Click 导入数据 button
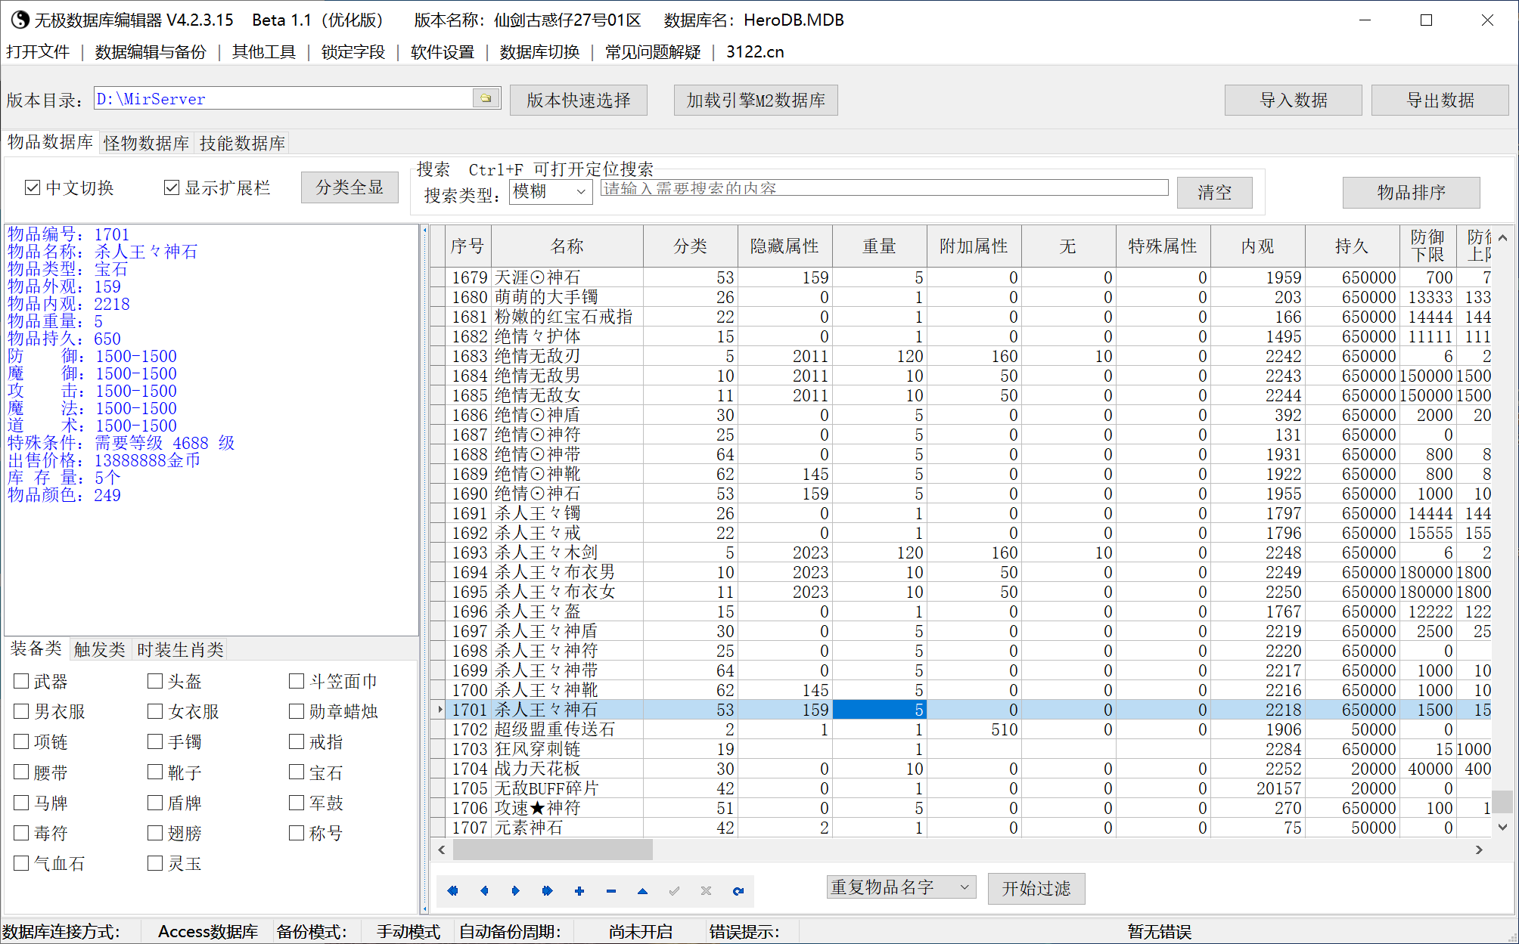 coord(1294,100)
